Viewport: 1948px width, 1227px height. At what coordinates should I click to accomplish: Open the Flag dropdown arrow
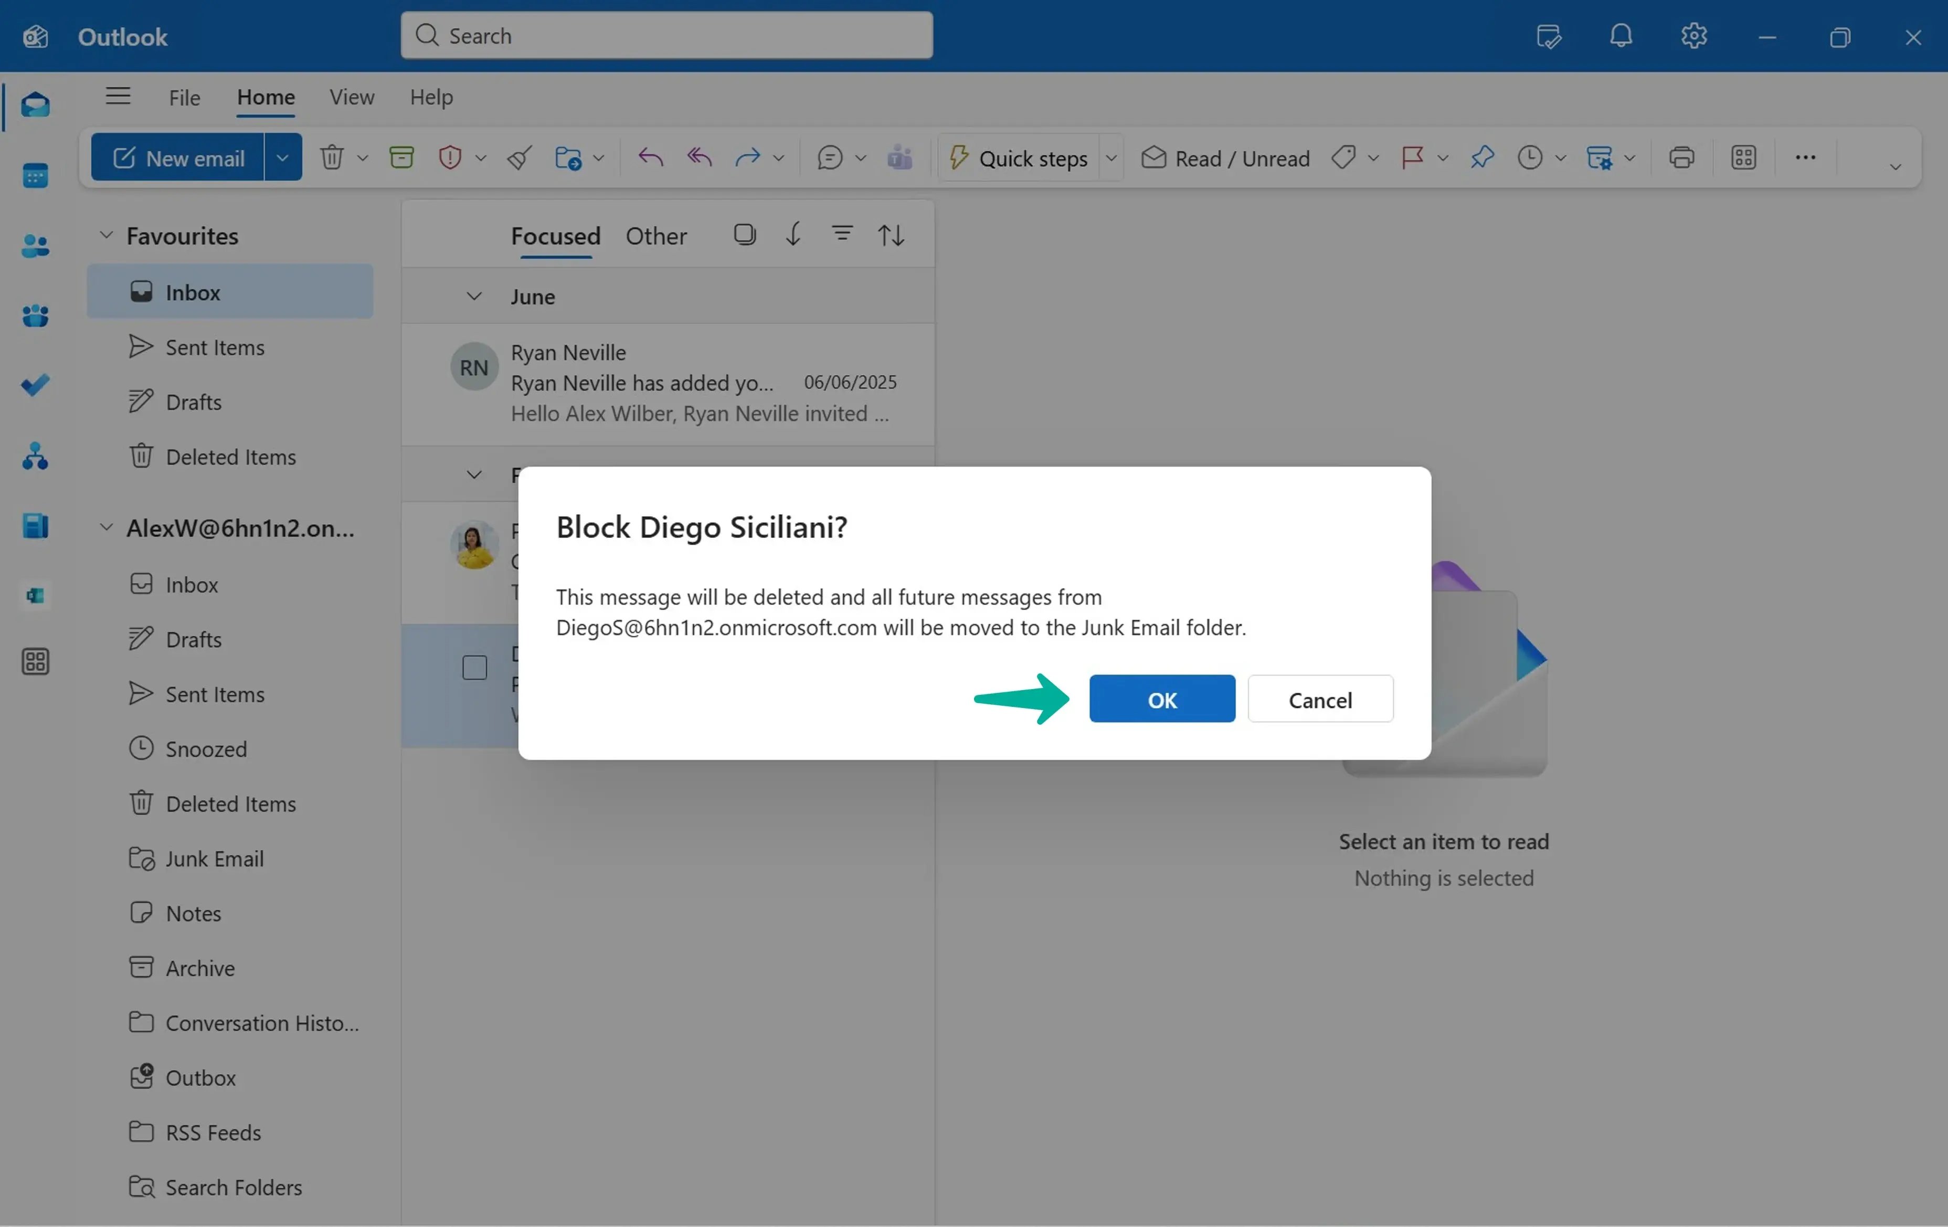coord(1443,158)
